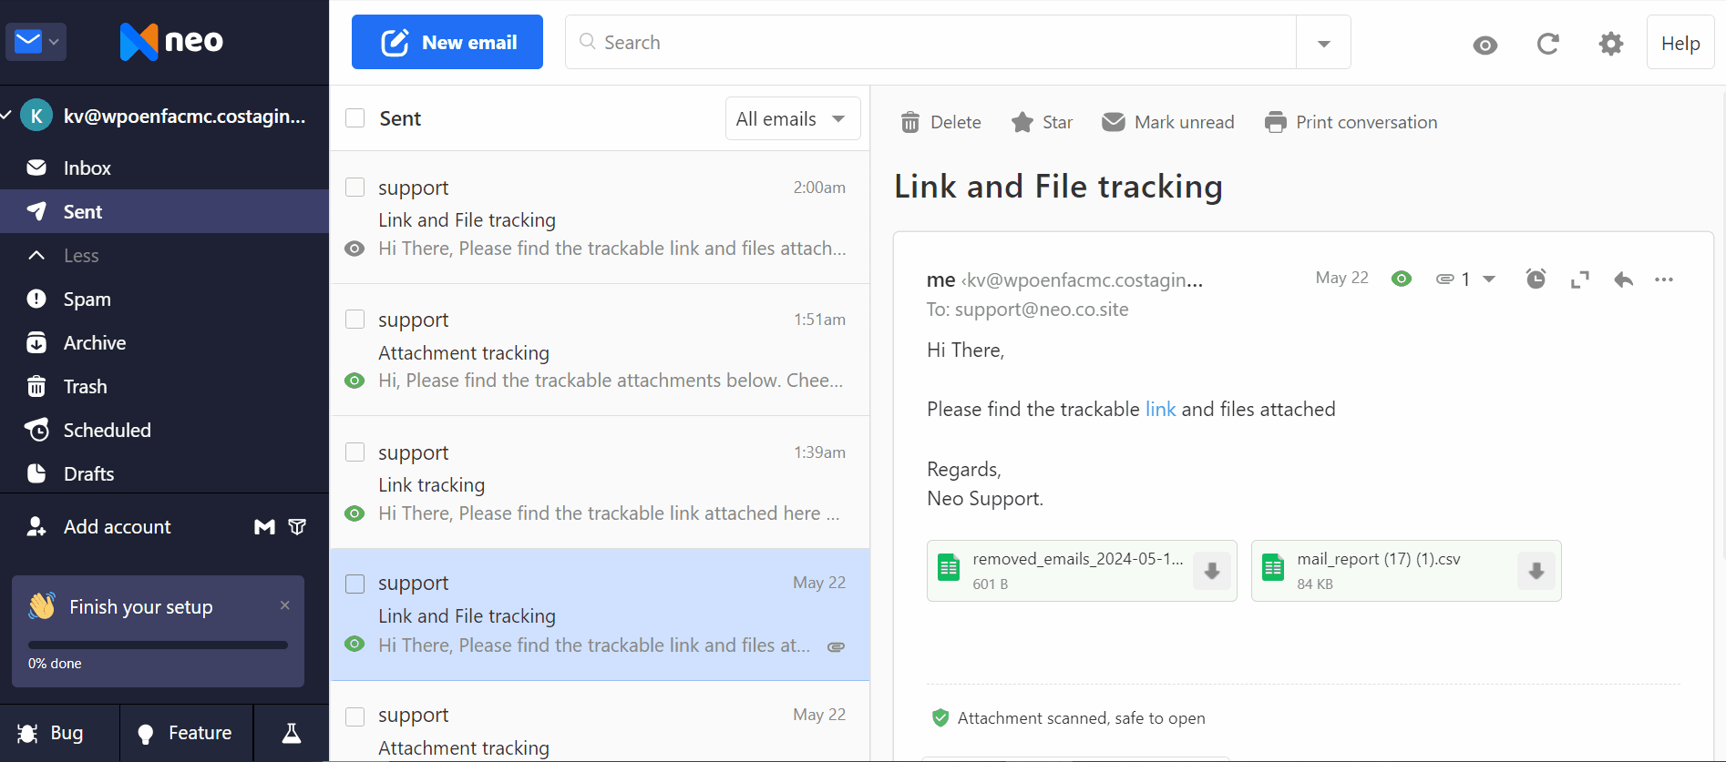Download removed_emails attachment
Screen dimensions: 1726x762
1212,571
